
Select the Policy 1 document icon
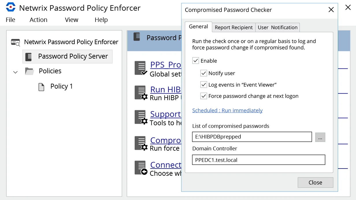click(x=41, y=87)
